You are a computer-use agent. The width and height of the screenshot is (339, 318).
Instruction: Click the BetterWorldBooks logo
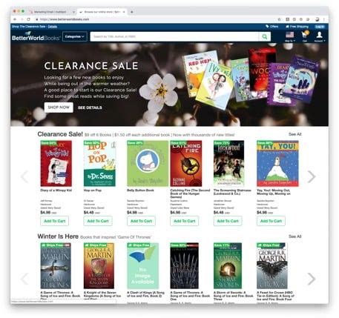(36, 36)
